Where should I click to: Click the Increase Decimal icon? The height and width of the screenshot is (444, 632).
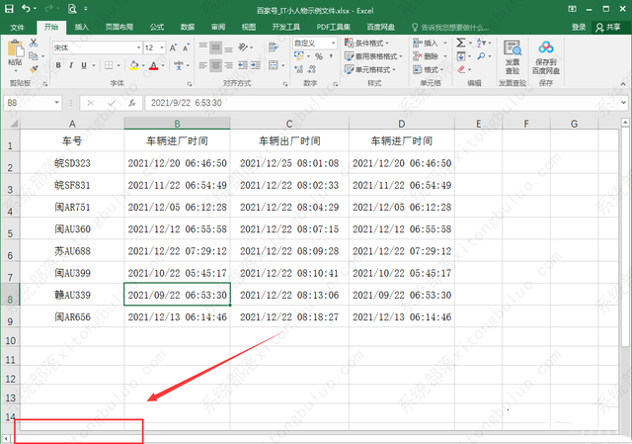[298, 69]
